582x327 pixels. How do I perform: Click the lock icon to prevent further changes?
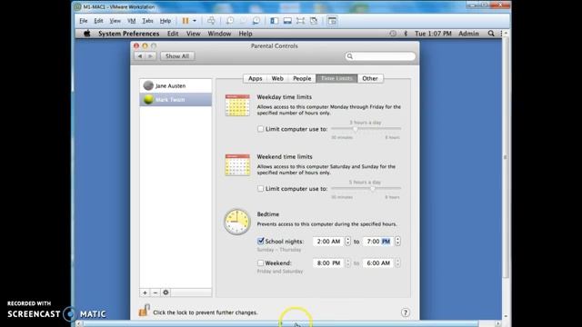click(144, 311)
